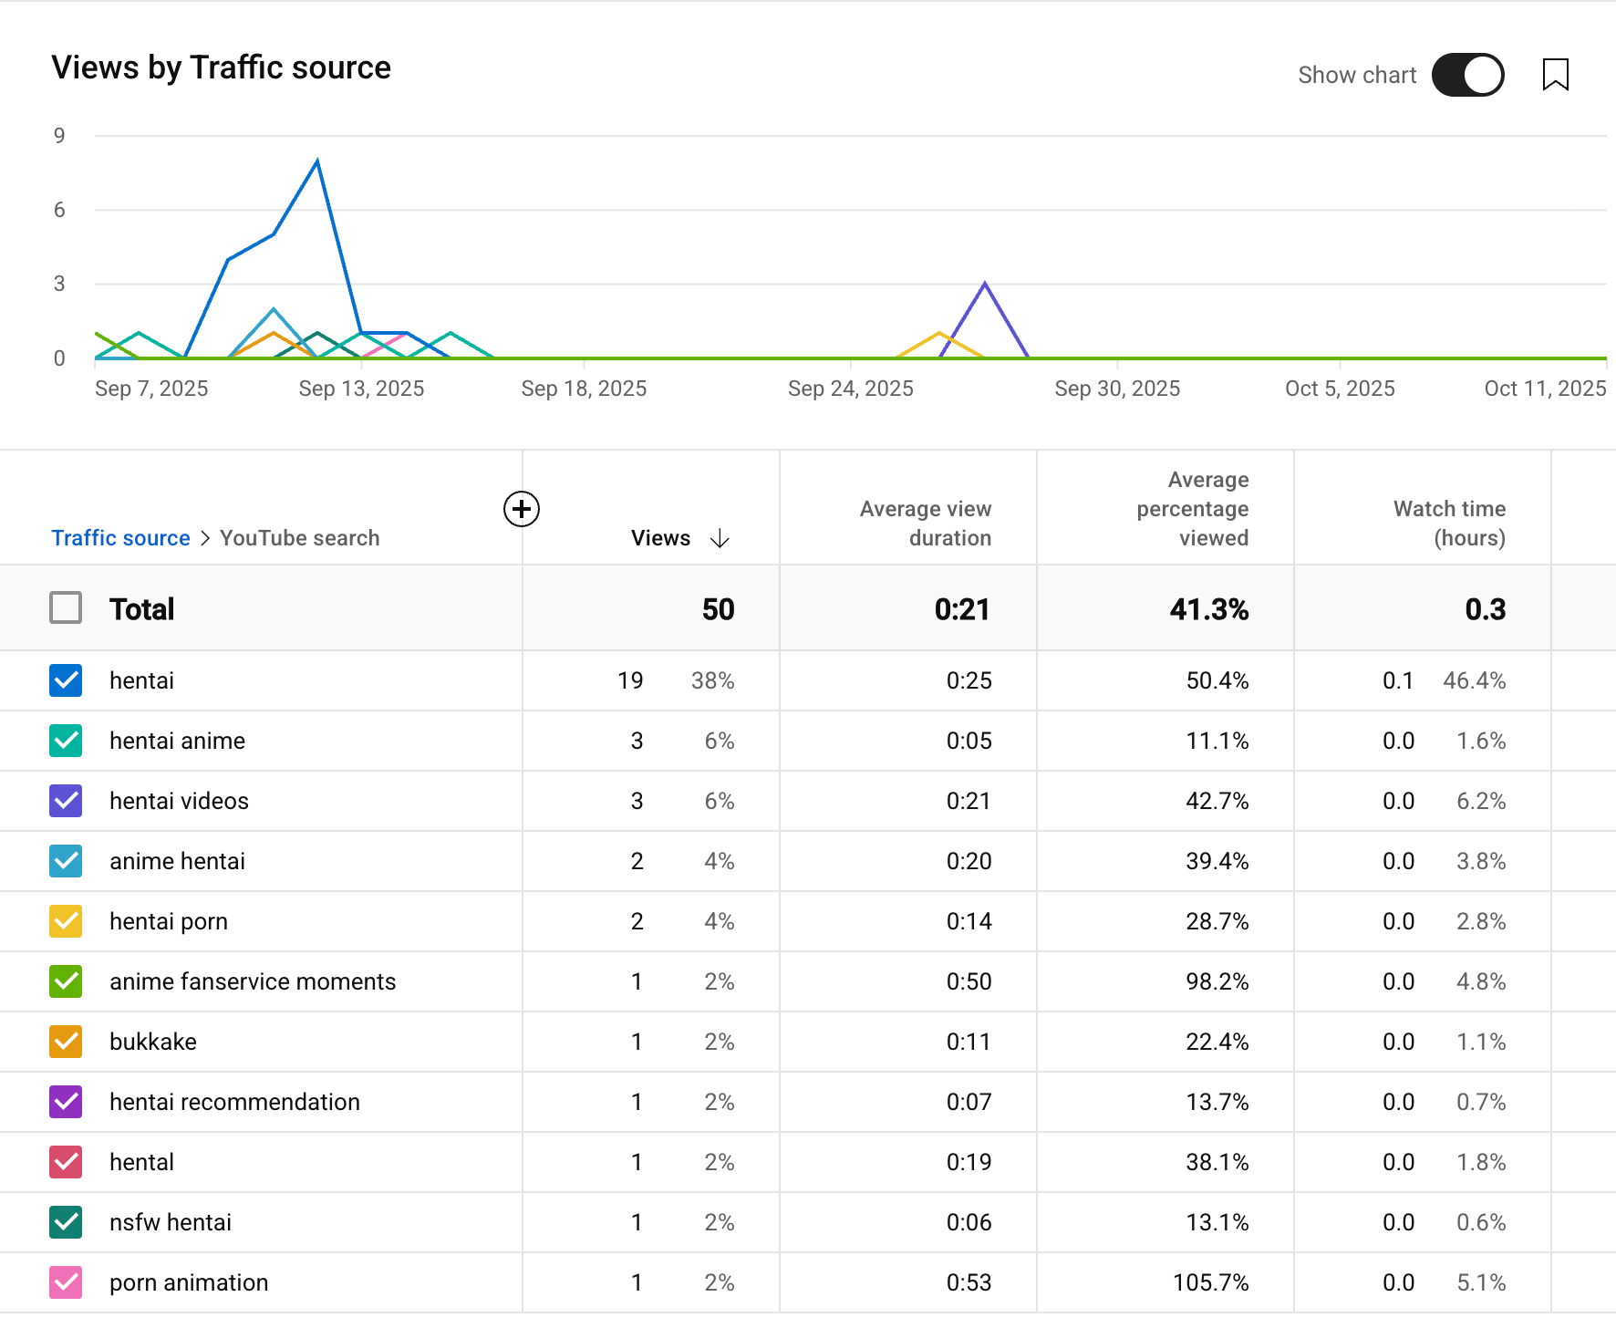Click the YouTube search breadcrumb label
Screen dimensions: 1616x1328
click(x=299, y=538)
